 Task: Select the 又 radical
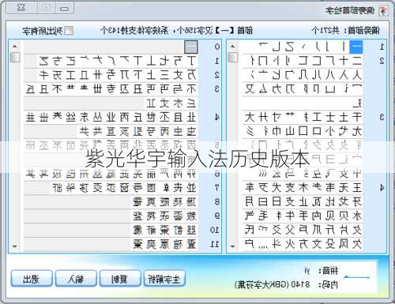250,89
